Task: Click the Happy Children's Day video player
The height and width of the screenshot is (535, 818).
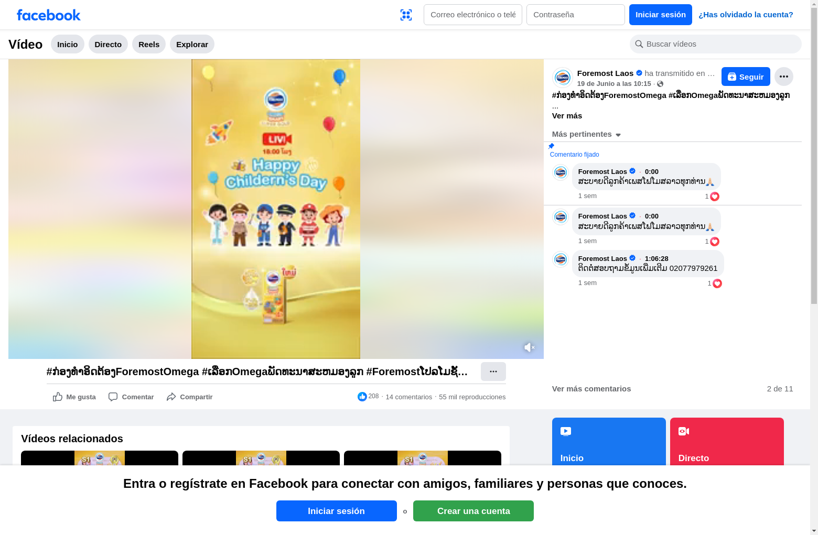Action: (x=276, y=209)
